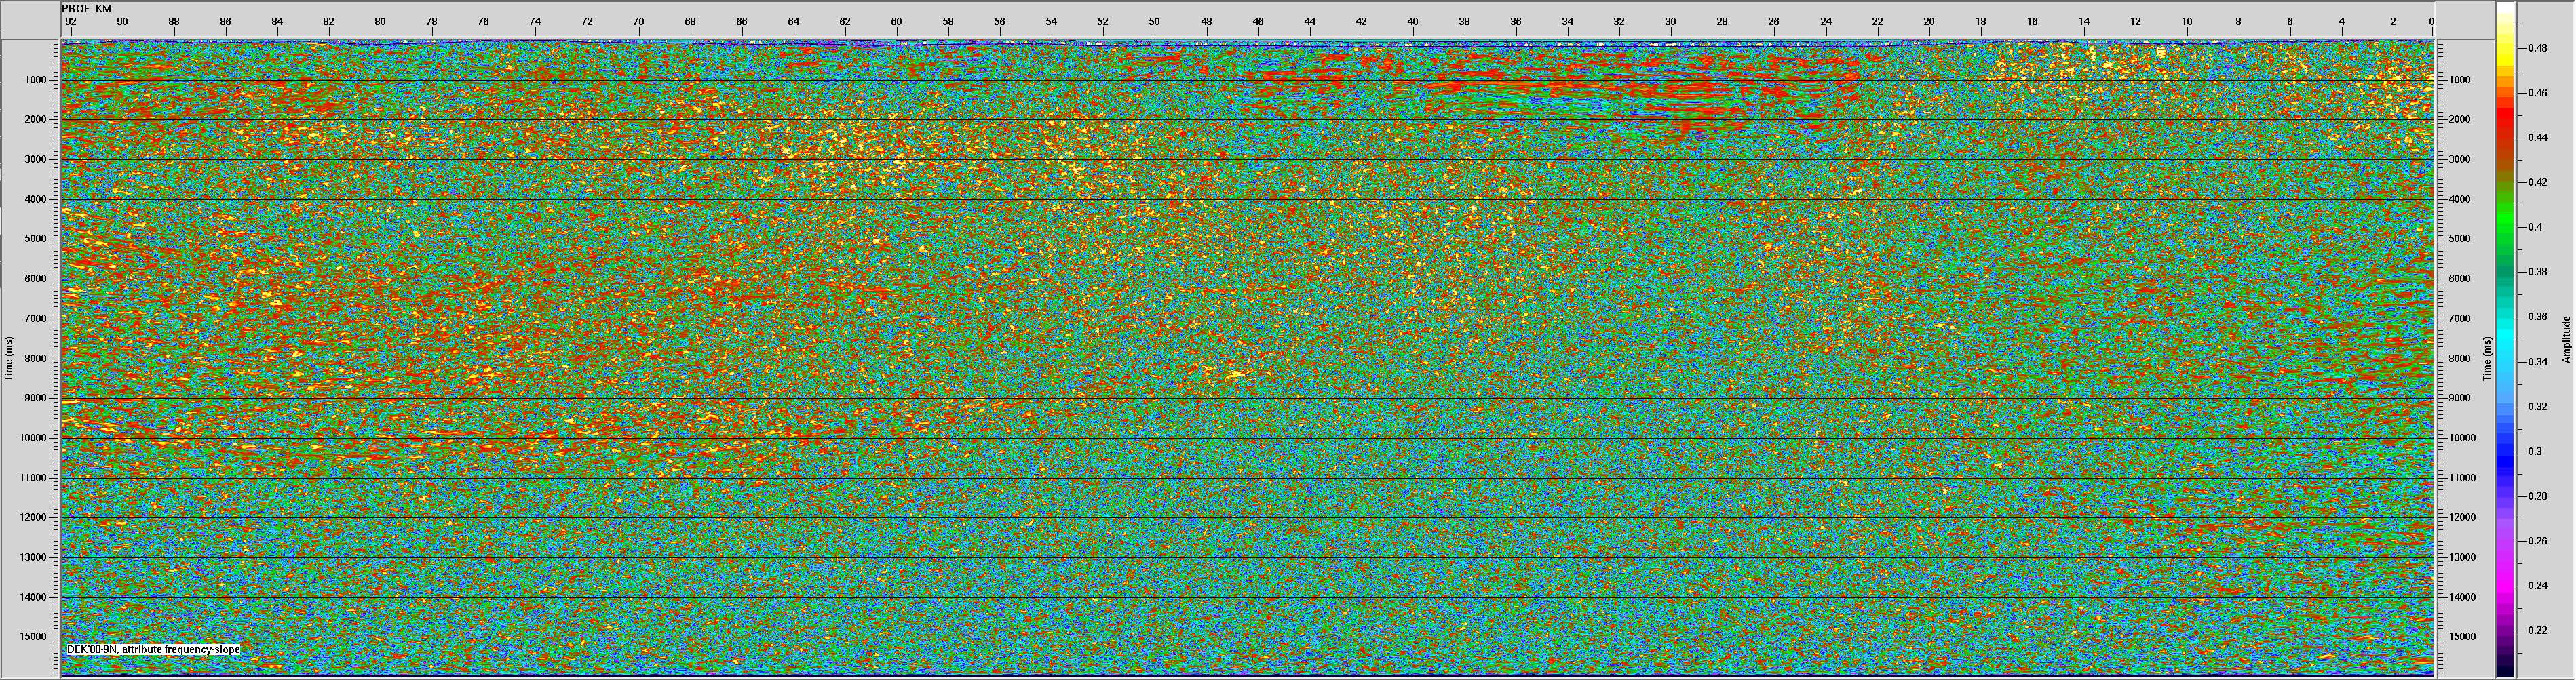Click the 15000 ms label on left axis
Screen dimensions: 2576x680
[x=36, y=637]
